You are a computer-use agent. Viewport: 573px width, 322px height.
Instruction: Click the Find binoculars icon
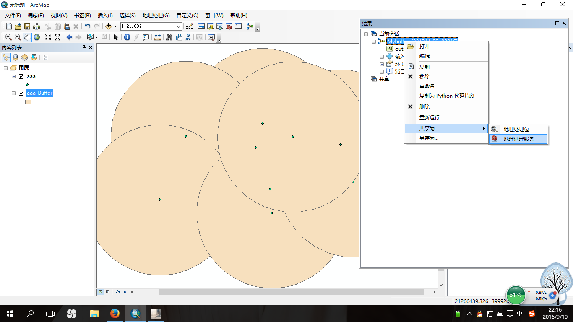point(169,37)
